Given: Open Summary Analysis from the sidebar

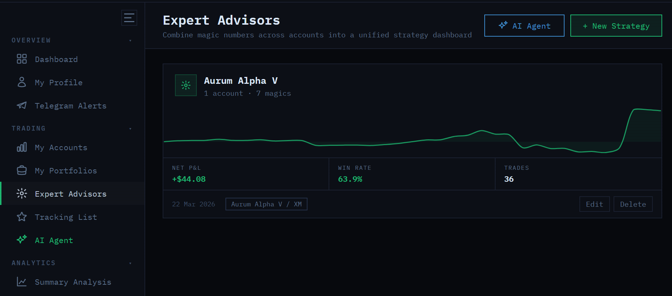Looking at the screenshot, I should point(73,282).
